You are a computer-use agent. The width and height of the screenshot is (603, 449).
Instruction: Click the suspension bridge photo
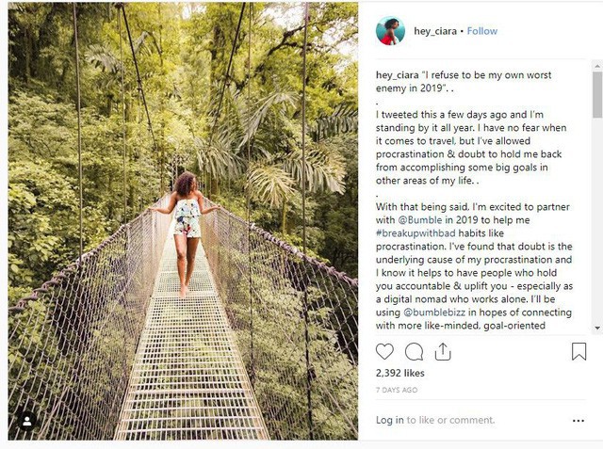183,221
